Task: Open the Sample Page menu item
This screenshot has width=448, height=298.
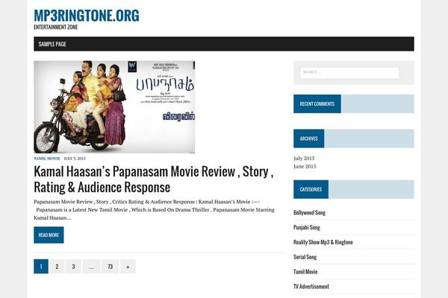Action: pyautogui.click(x=52, y=44)
